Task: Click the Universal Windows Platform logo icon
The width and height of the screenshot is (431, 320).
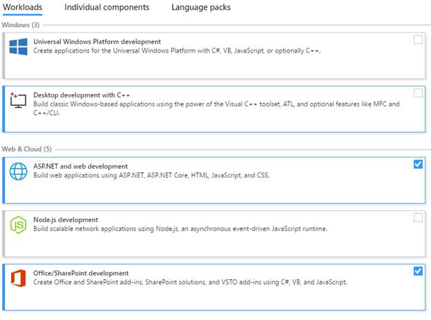Action: coord(18,46)
